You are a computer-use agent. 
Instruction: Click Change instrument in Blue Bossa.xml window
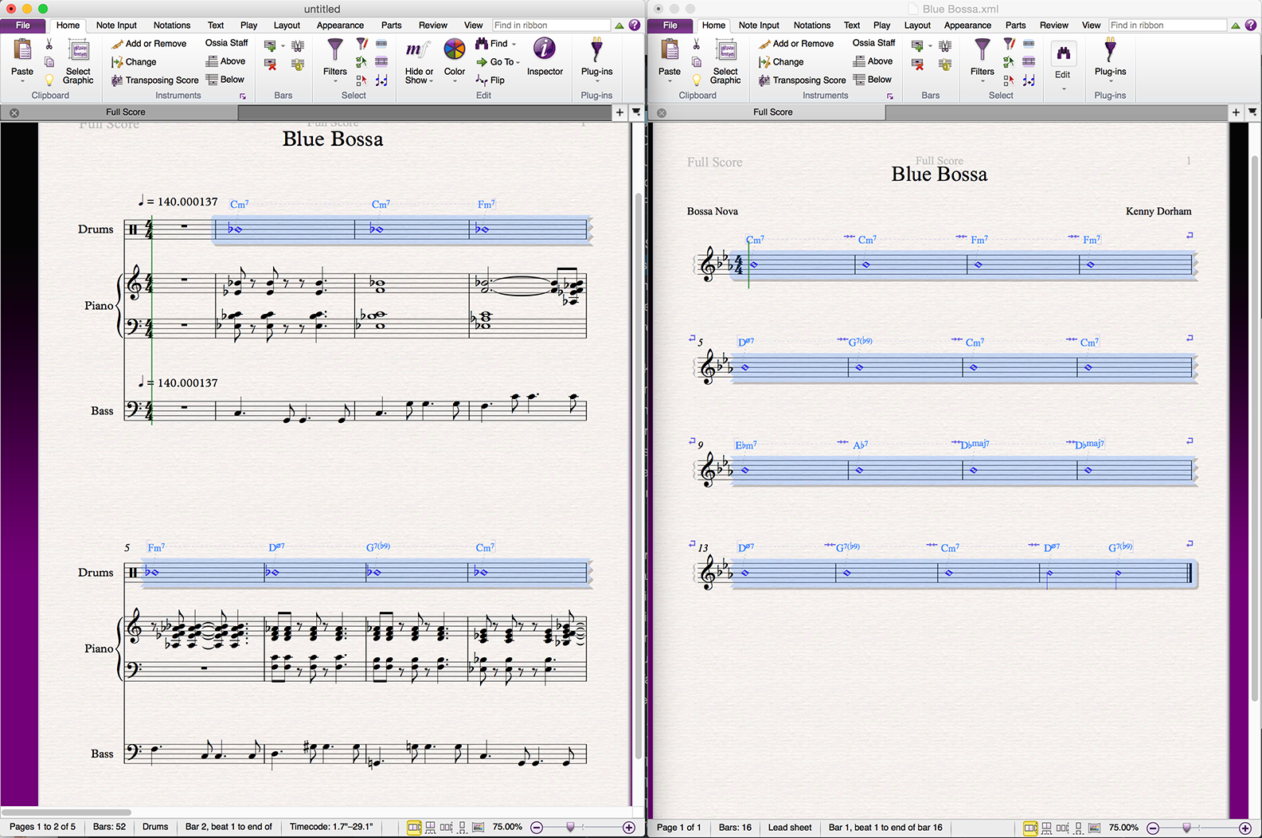tap(781, 62)
